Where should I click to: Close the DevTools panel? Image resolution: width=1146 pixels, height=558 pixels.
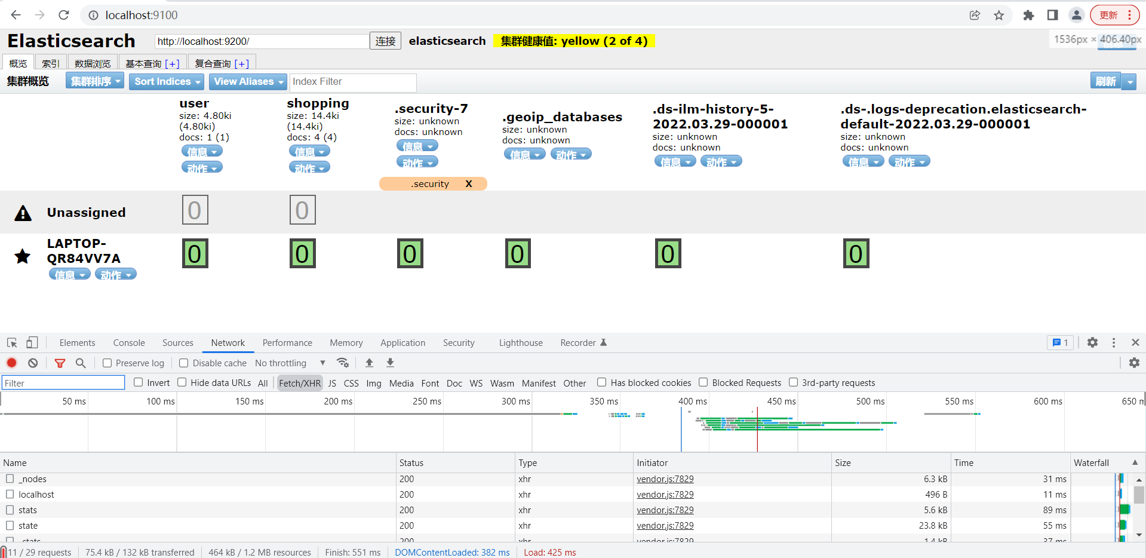(x=1135, y=342)
